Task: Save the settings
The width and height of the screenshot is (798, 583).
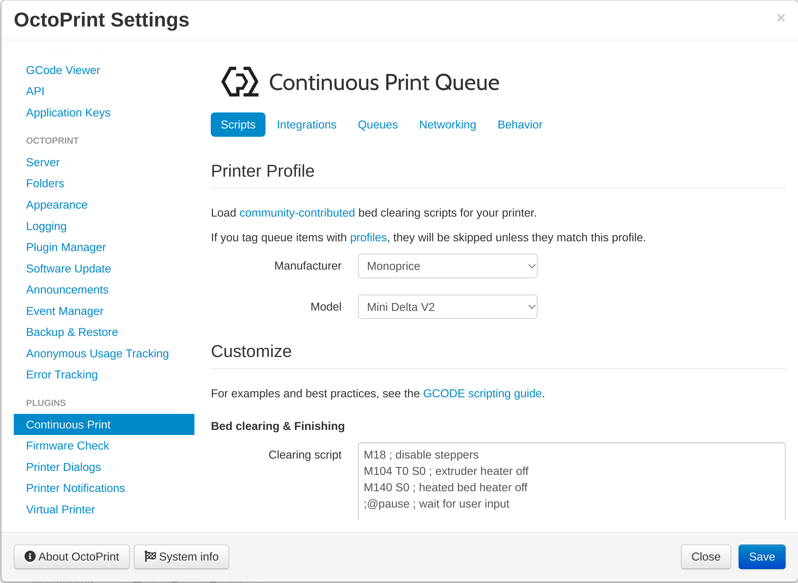Action: [762, 557]
